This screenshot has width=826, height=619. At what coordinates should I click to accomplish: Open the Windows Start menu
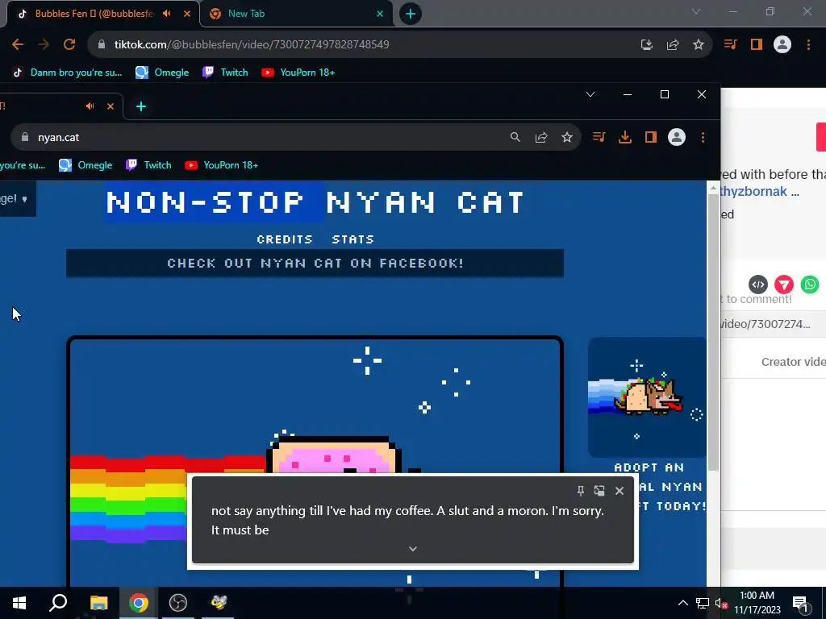point(19,603)
